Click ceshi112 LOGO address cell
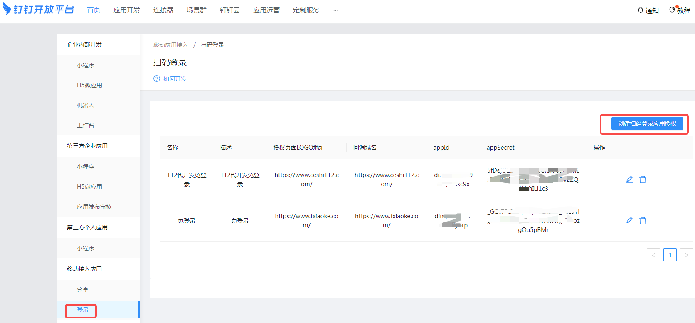This screenshot has height=323, width=695. pyautogui.click(x=307, y=180)
